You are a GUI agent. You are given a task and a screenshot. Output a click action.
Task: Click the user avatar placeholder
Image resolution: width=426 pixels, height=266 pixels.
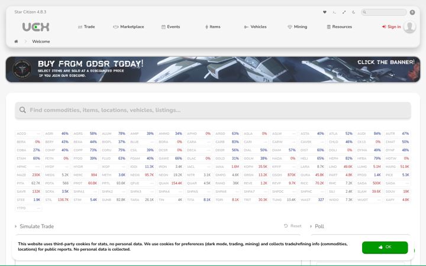pyautogui.click(x=409, y=27)
